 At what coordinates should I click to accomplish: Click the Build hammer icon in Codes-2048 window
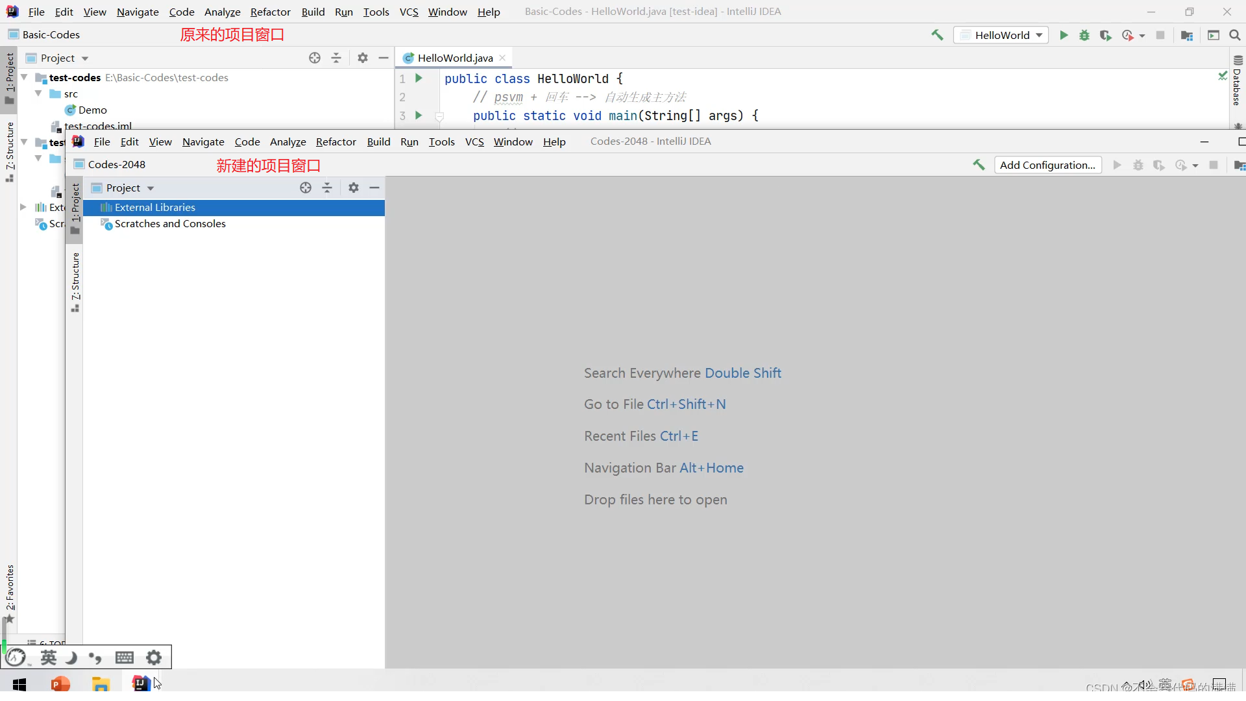coord(979,165)
